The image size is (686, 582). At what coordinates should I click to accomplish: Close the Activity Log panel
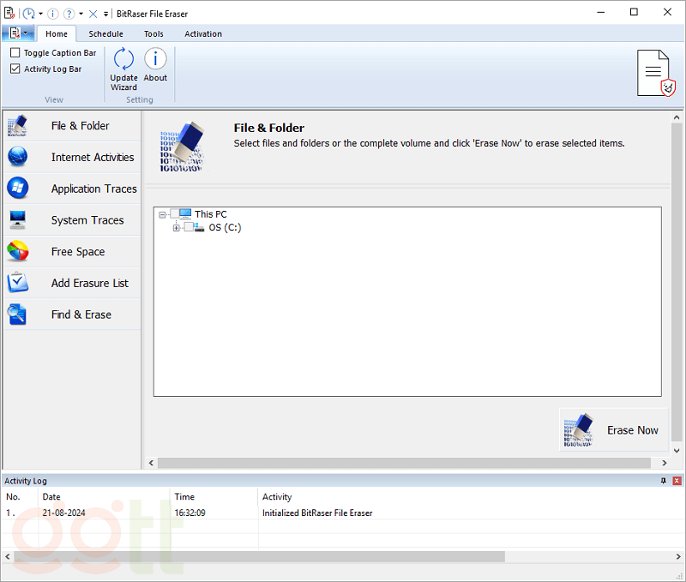point(677,481)
